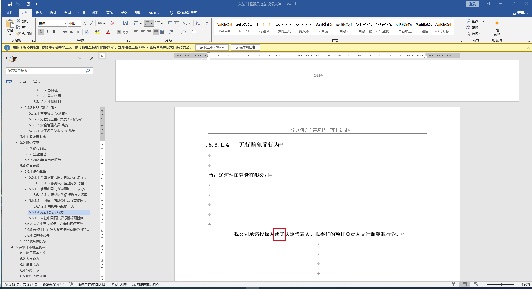Toggle bold formatting
532x289 pixels.
pyautogui.click(x=41, y=32)
